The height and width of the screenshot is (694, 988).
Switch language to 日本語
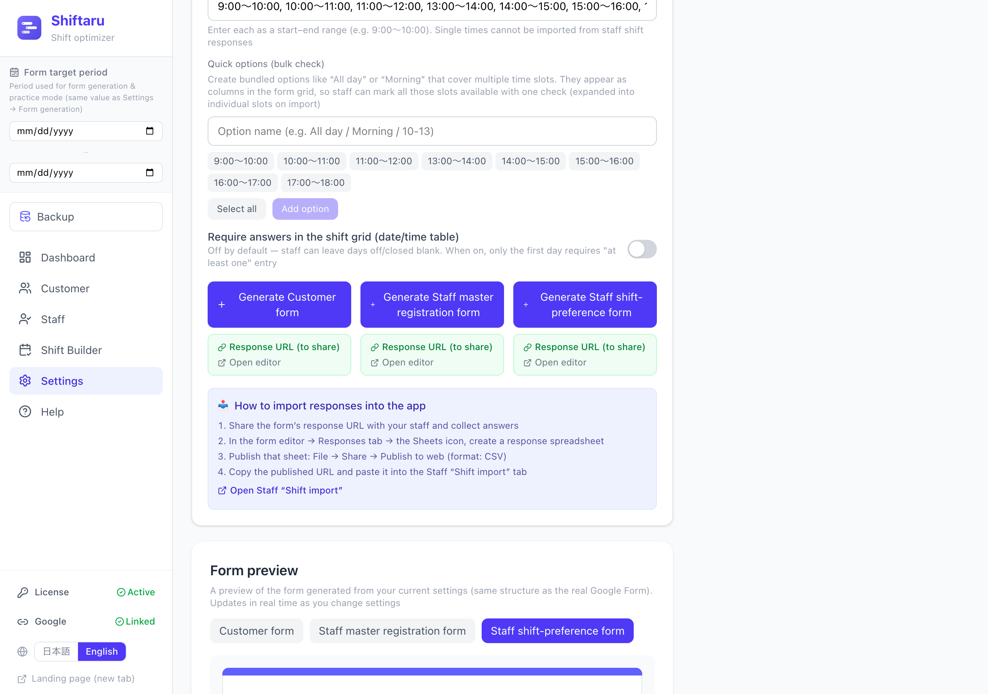(x=56, y=651)
